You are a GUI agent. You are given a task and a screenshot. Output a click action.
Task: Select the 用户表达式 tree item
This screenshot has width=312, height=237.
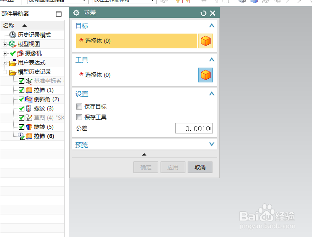[32, 63]
